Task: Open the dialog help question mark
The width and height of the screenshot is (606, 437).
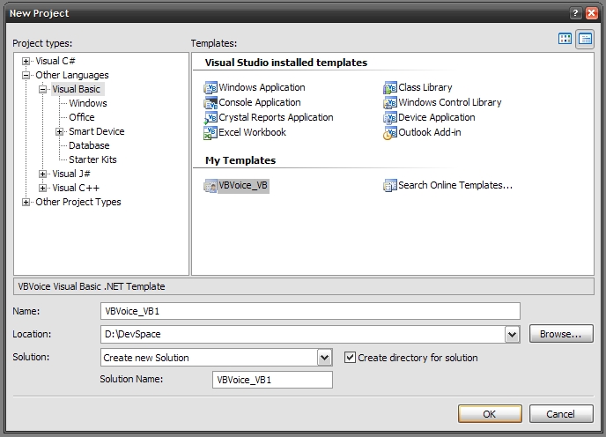Action: point(575,13)
